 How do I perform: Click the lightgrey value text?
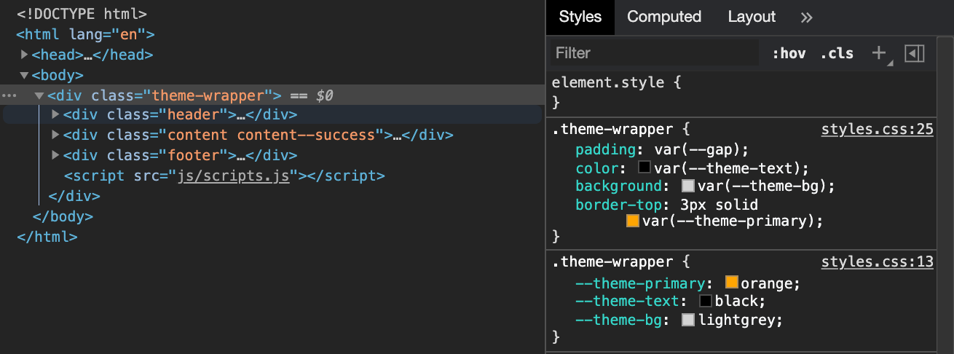click(737, 320)
